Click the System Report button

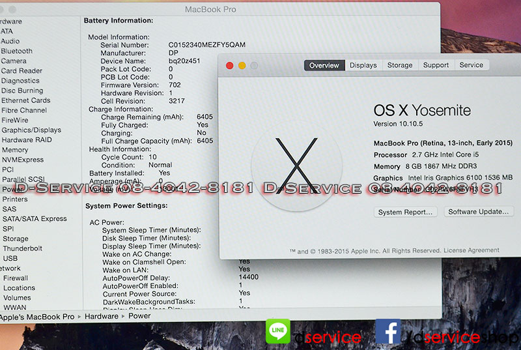click(405, 212)
